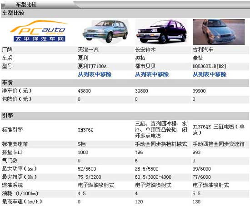Select the 长安铃木 brand cell
This screenshot has height=206, width=250.
(145, 50)
